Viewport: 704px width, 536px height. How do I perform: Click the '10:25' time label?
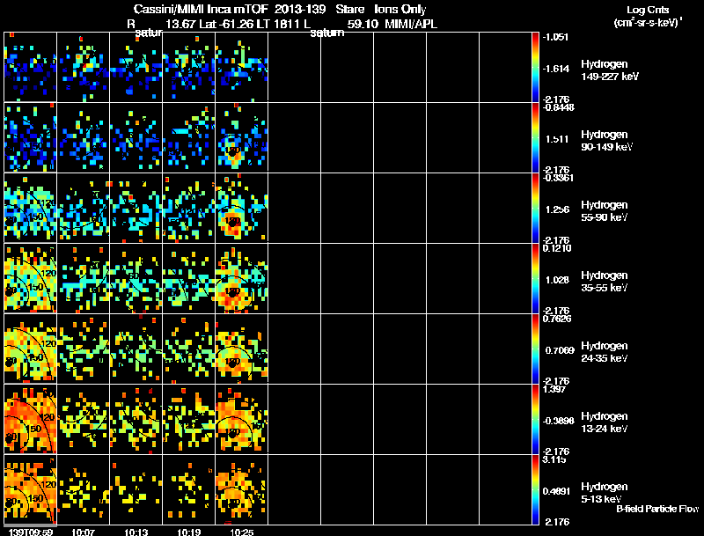point(241,532)
